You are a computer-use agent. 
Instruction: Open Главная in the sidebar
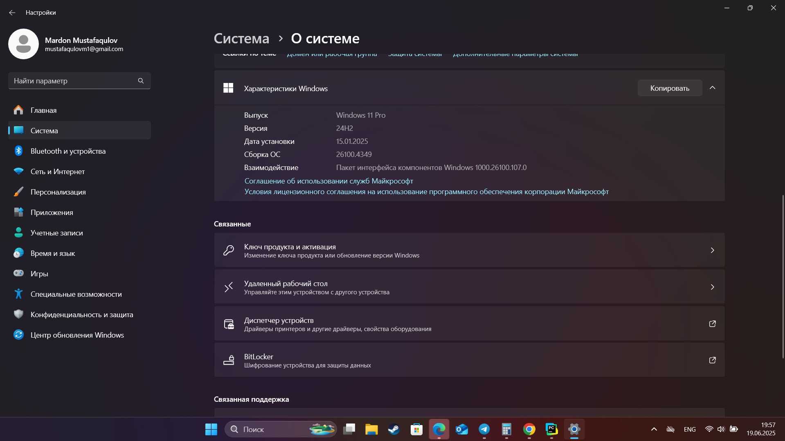pyautogui.click(x=79, y=110)
